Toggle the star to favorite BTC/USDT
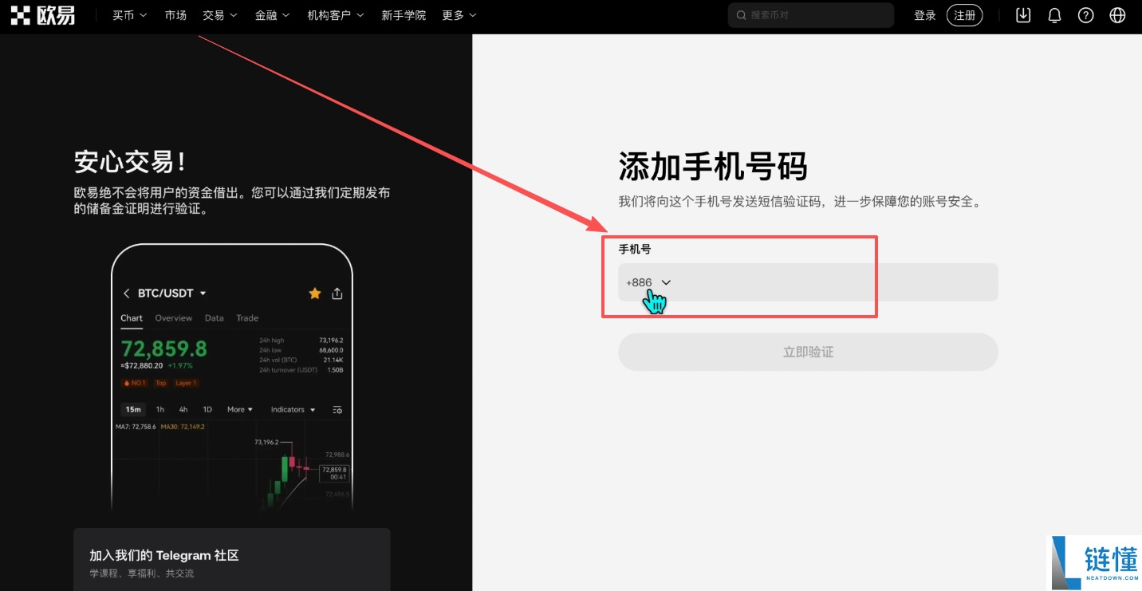 coord(314,293)
